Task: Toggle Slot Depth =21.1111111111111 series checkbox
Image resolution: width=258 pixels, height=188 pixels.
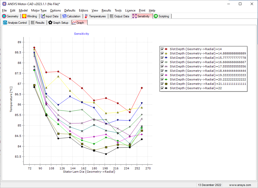Action: tap(162, 84)
